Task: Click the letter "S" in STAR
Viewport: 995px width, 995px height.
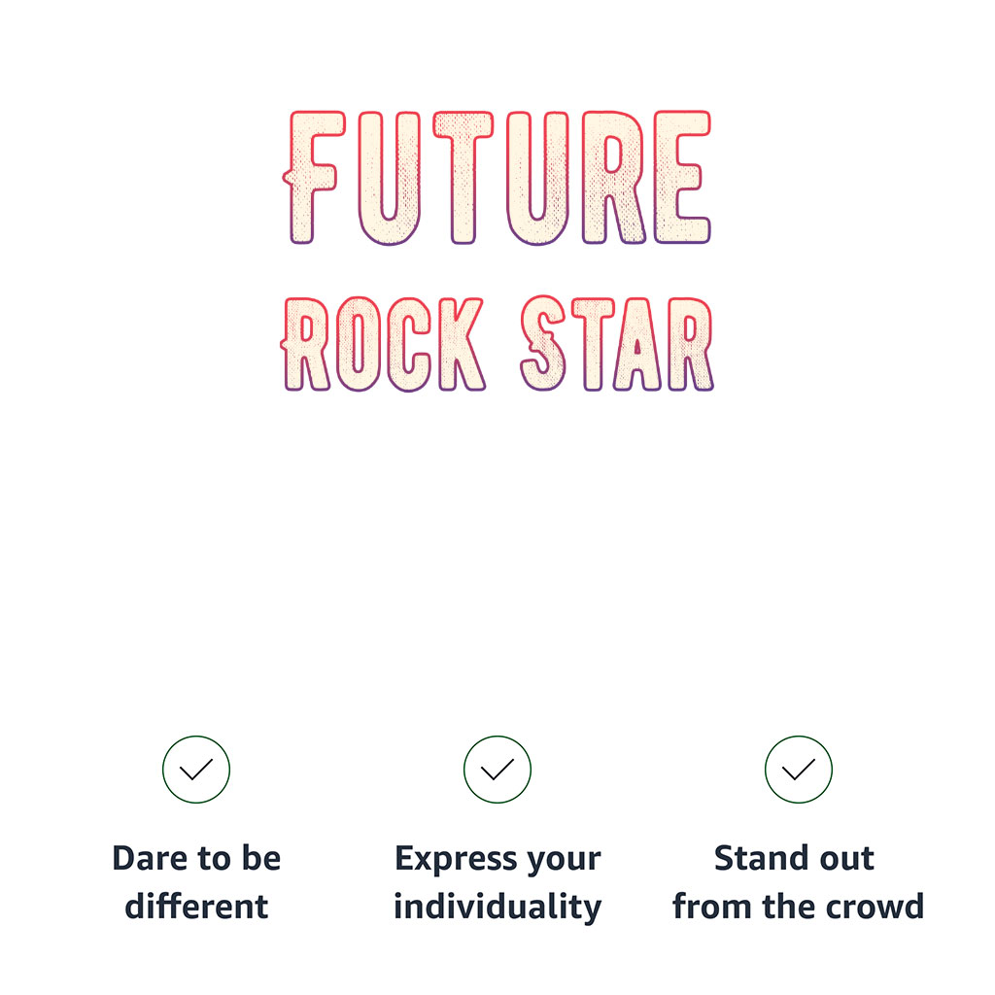Action: pyautogui.click(x=542, y=345)
